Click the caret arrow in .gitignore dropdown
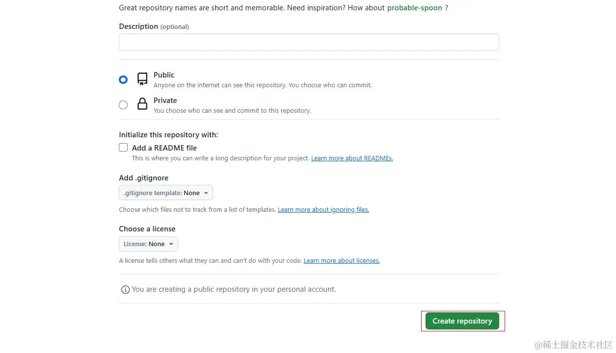The width and height of the screenshot is (616, 353). click(x=206, y=193)
